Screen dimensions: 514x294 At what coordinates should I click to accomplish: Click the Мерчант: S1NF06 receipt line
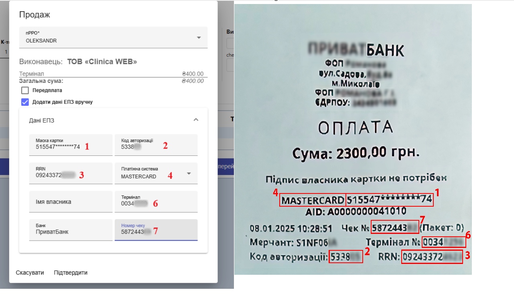coord(293,242)
